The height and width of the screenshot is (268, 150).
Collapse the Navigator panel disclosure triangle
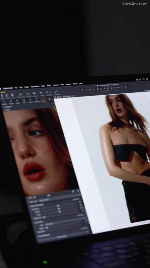pos(3,107)
